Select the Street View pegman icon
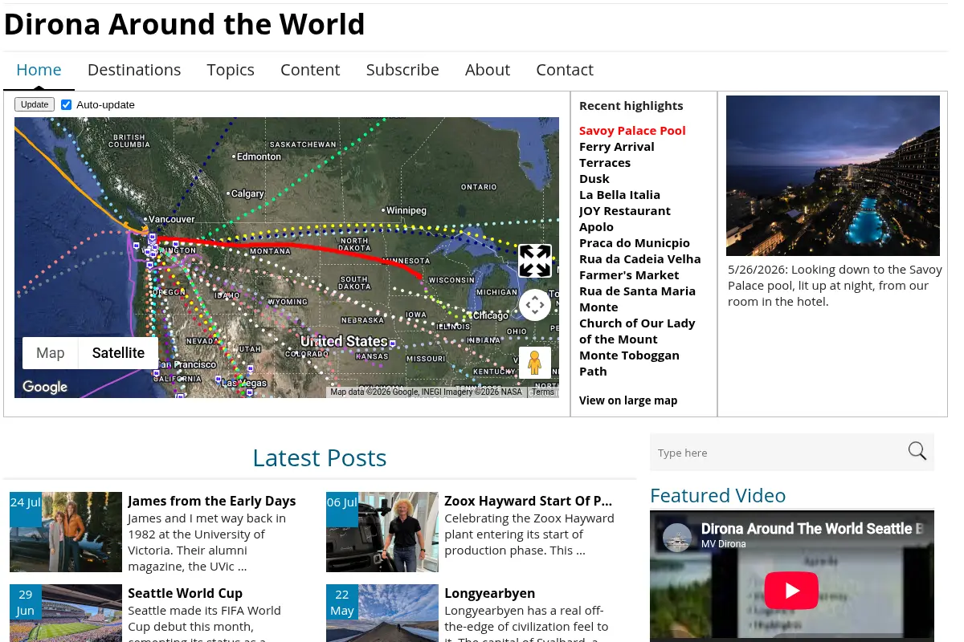Screen dimensions: 964x642 pos(535,363)
